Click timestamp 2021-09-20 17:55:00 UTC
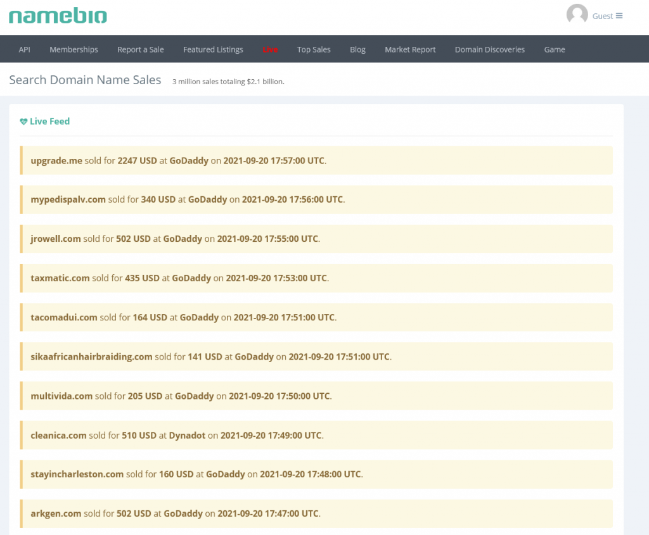 coord(268,239)
